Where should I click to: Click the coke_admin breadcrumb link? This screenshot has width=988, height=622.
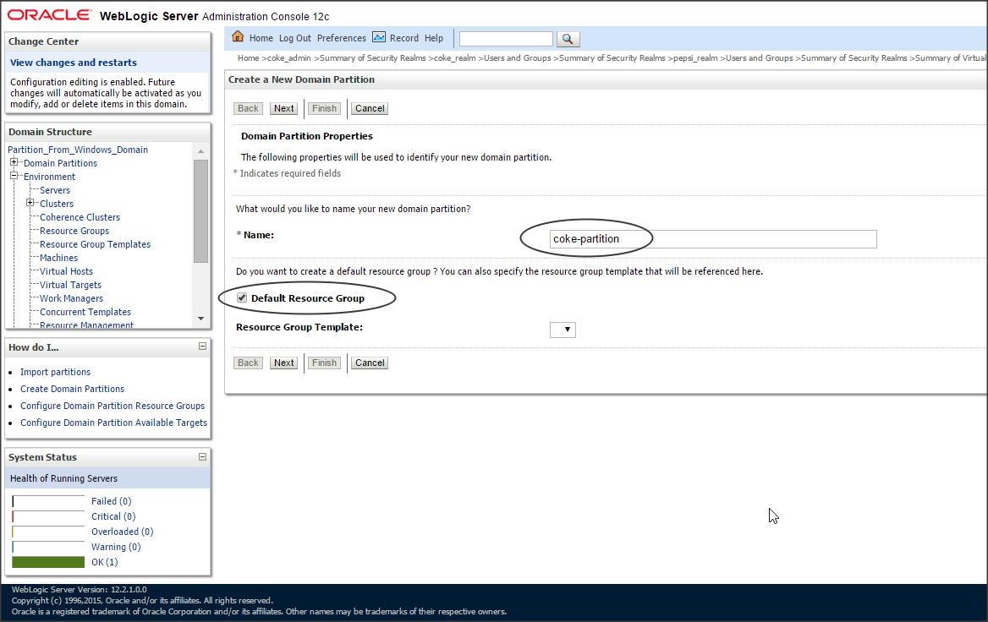289,58
